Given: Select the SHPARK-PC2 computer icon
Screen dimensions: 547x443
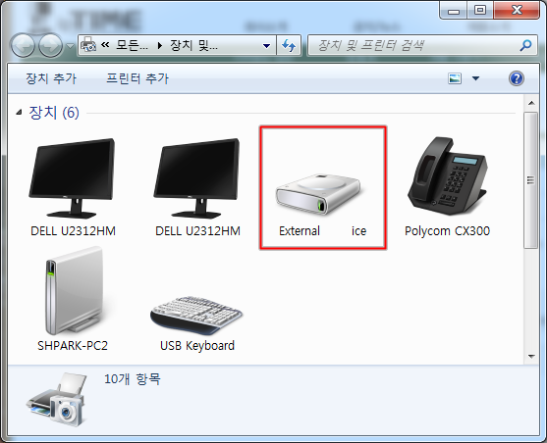Looking at the screenshot, I should pos(74,291).
